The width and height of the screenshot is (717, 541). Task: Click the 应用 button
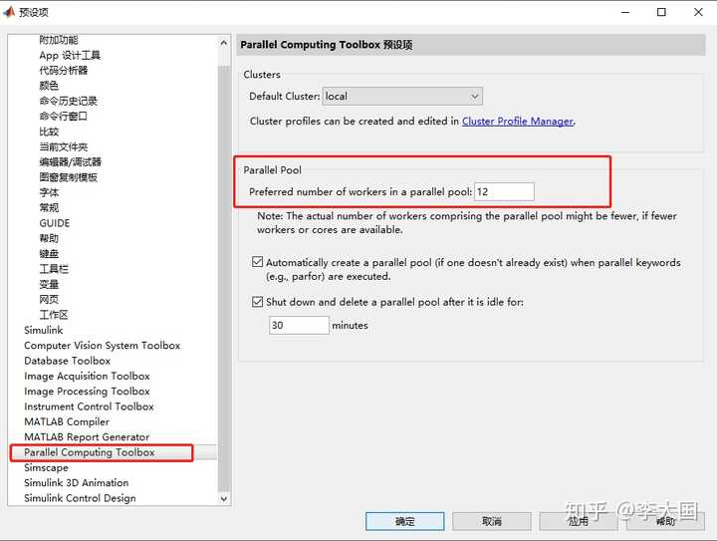[579, 521]
